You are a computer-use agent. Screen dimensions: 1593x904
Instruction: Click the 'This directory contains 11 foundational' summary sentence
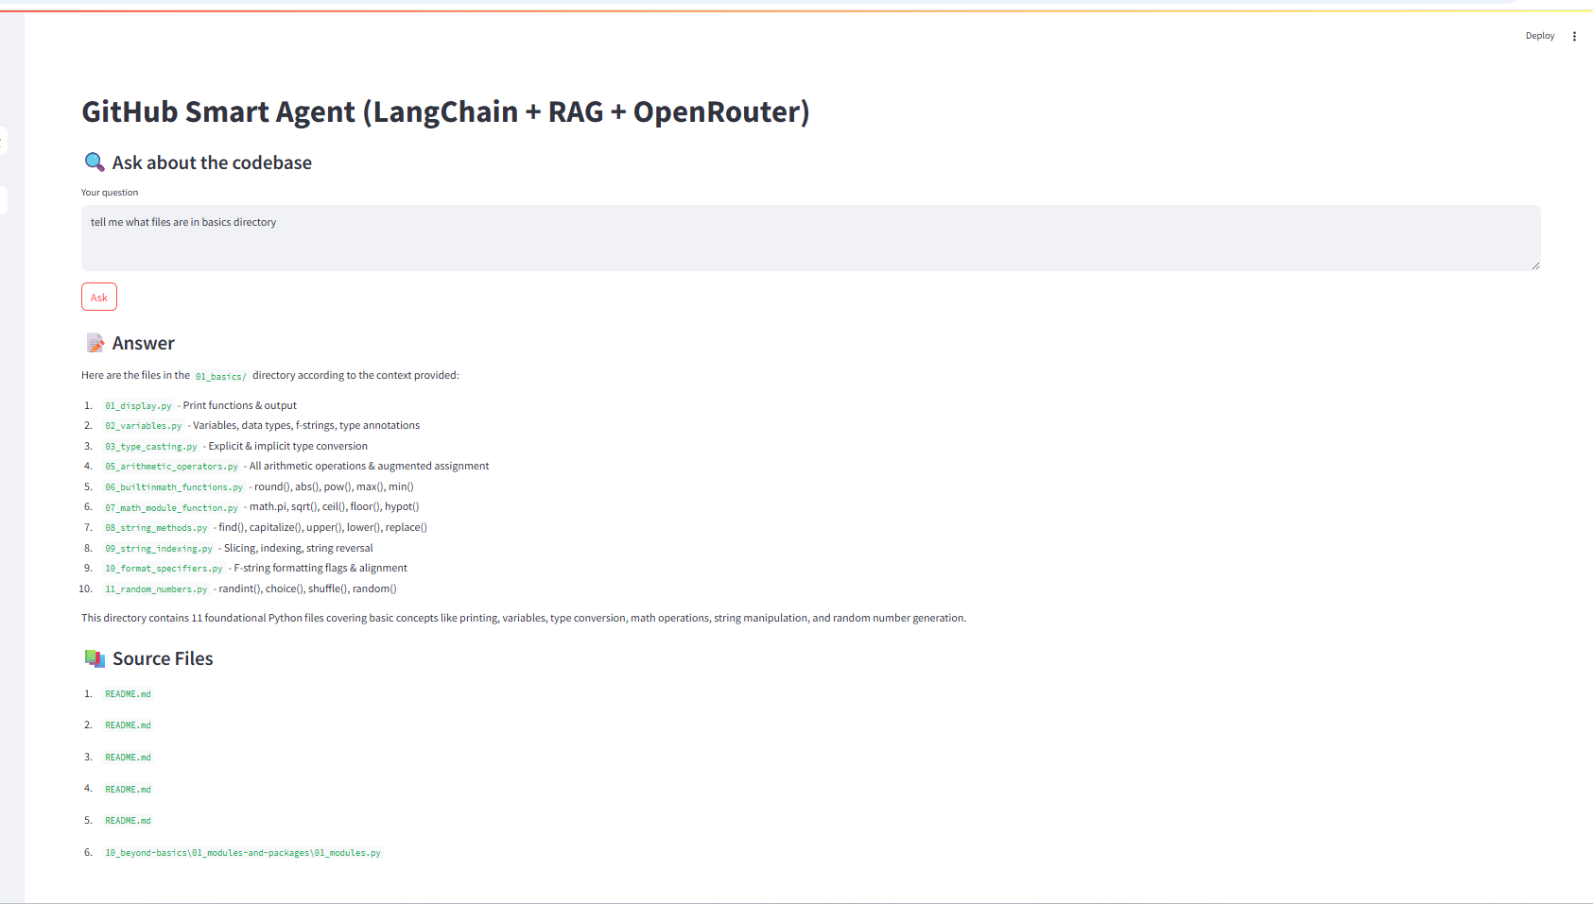[x=524, y=618]
